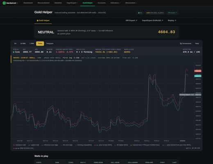Expand the Observation navigation dropdown
The width and height of the screenshot is (213, 164).
pos(131,3)
